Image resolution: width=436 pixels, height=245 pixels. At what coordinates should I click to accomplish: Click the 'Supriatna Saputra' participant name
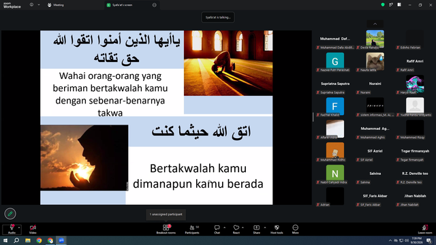[x=335, y=84]
